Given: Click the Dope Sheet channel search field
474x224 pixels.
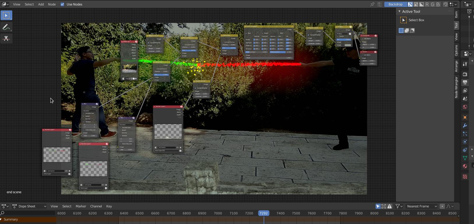Looking at the screenshot, I should 28,213.
